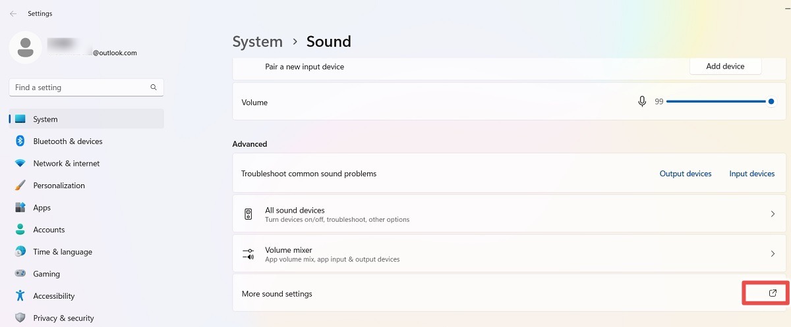
Task: Open Accessibility settings
Action: coord(86,296)
